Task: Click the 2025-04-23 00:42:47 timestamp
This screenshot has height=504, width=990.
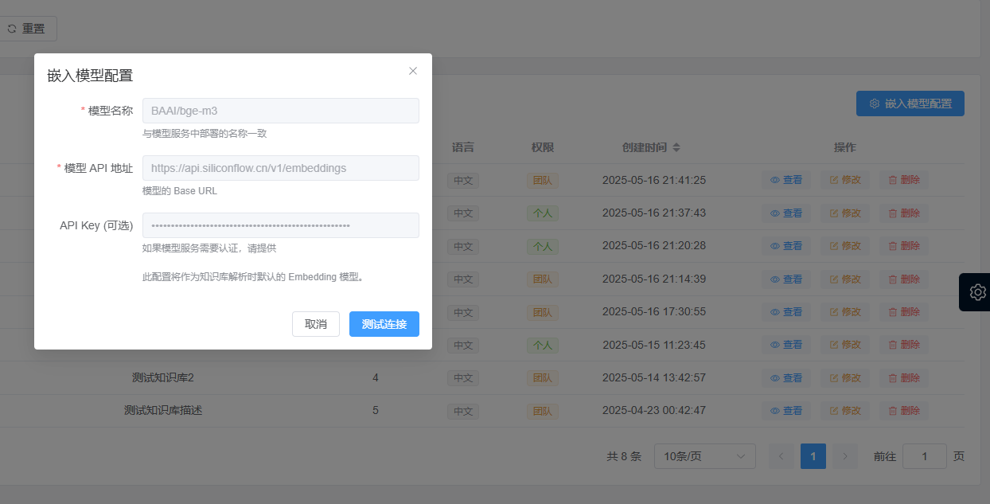Action: (654, 410)
